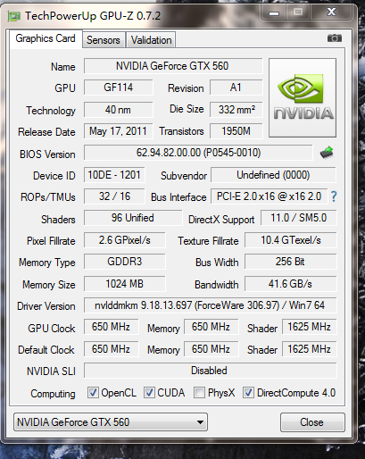This screenshot has height=459, width=365.
Task: Click the Memory Type field GDDR3
Action: click(125, 262)
